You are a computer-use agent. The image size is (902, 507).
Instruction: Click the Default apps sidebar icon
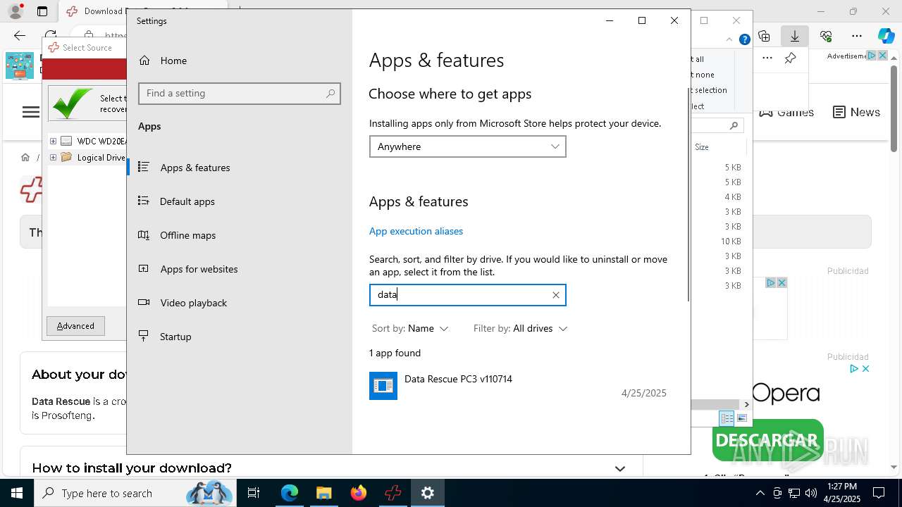tap(144, 201)
